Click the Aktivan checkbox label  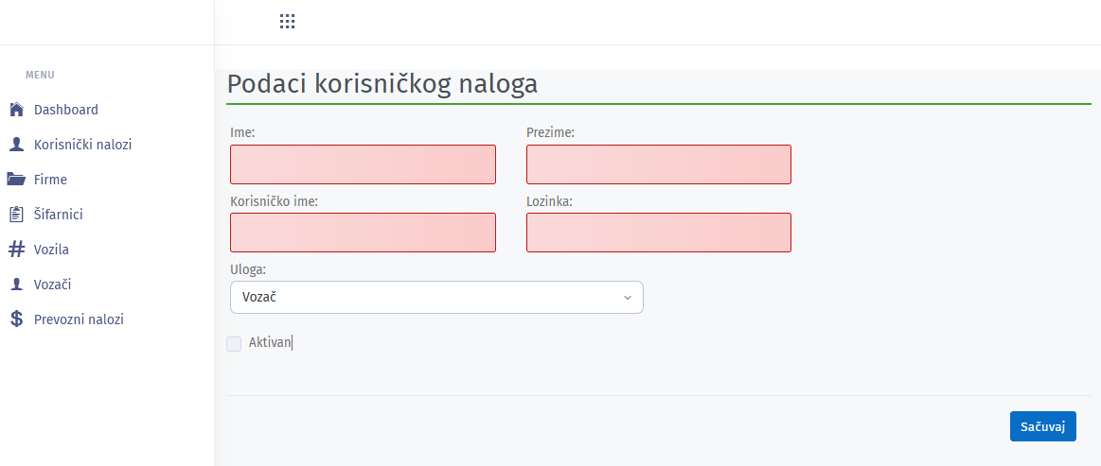[270, 343]
